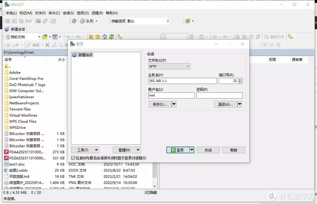Open the Mark (标记) menu

26,13
